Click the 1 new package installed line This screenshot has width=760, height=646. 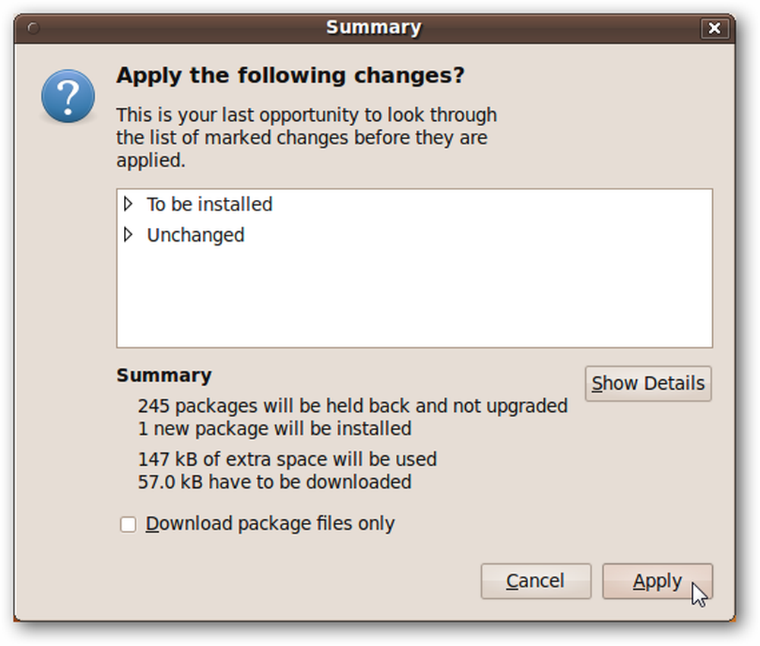pyautogui.click(x=274, y=429)
